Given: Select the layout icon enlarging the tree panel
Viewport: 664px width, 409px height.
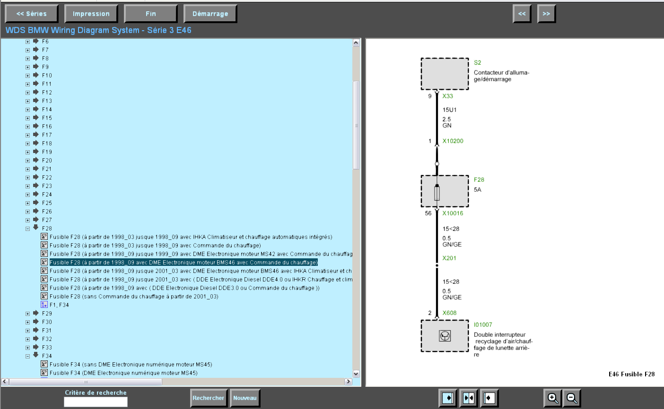Looking at the screenshot, I should (448, 398).
